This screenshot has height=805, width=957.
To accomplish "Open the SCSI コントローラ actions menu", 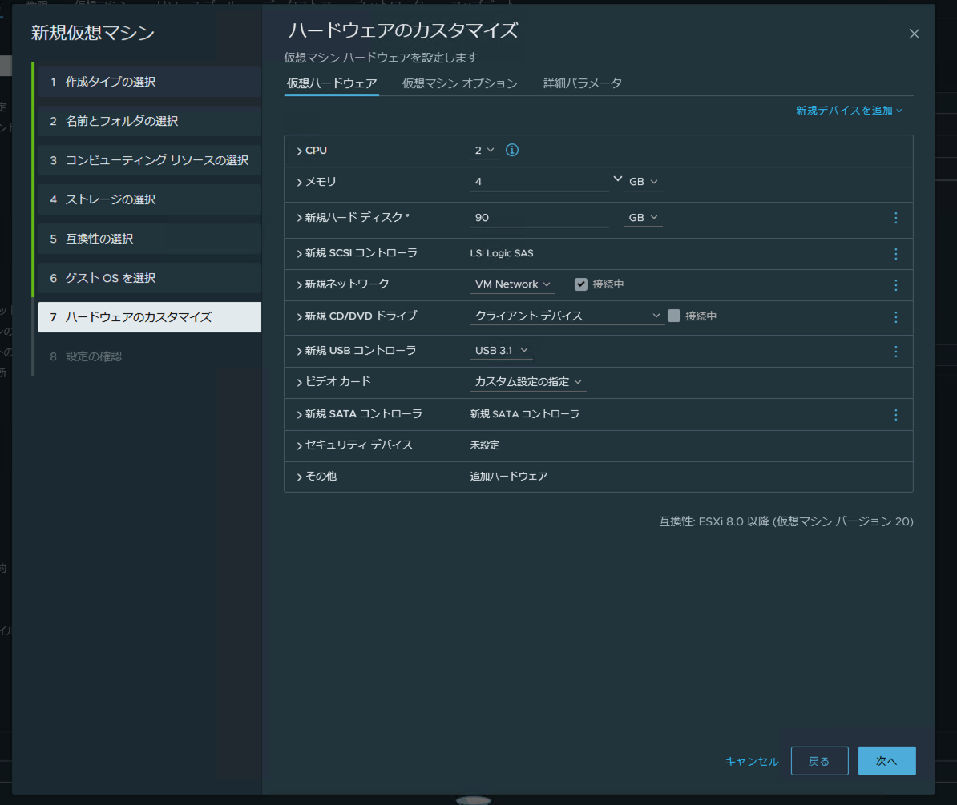I will tap(895, 254).
